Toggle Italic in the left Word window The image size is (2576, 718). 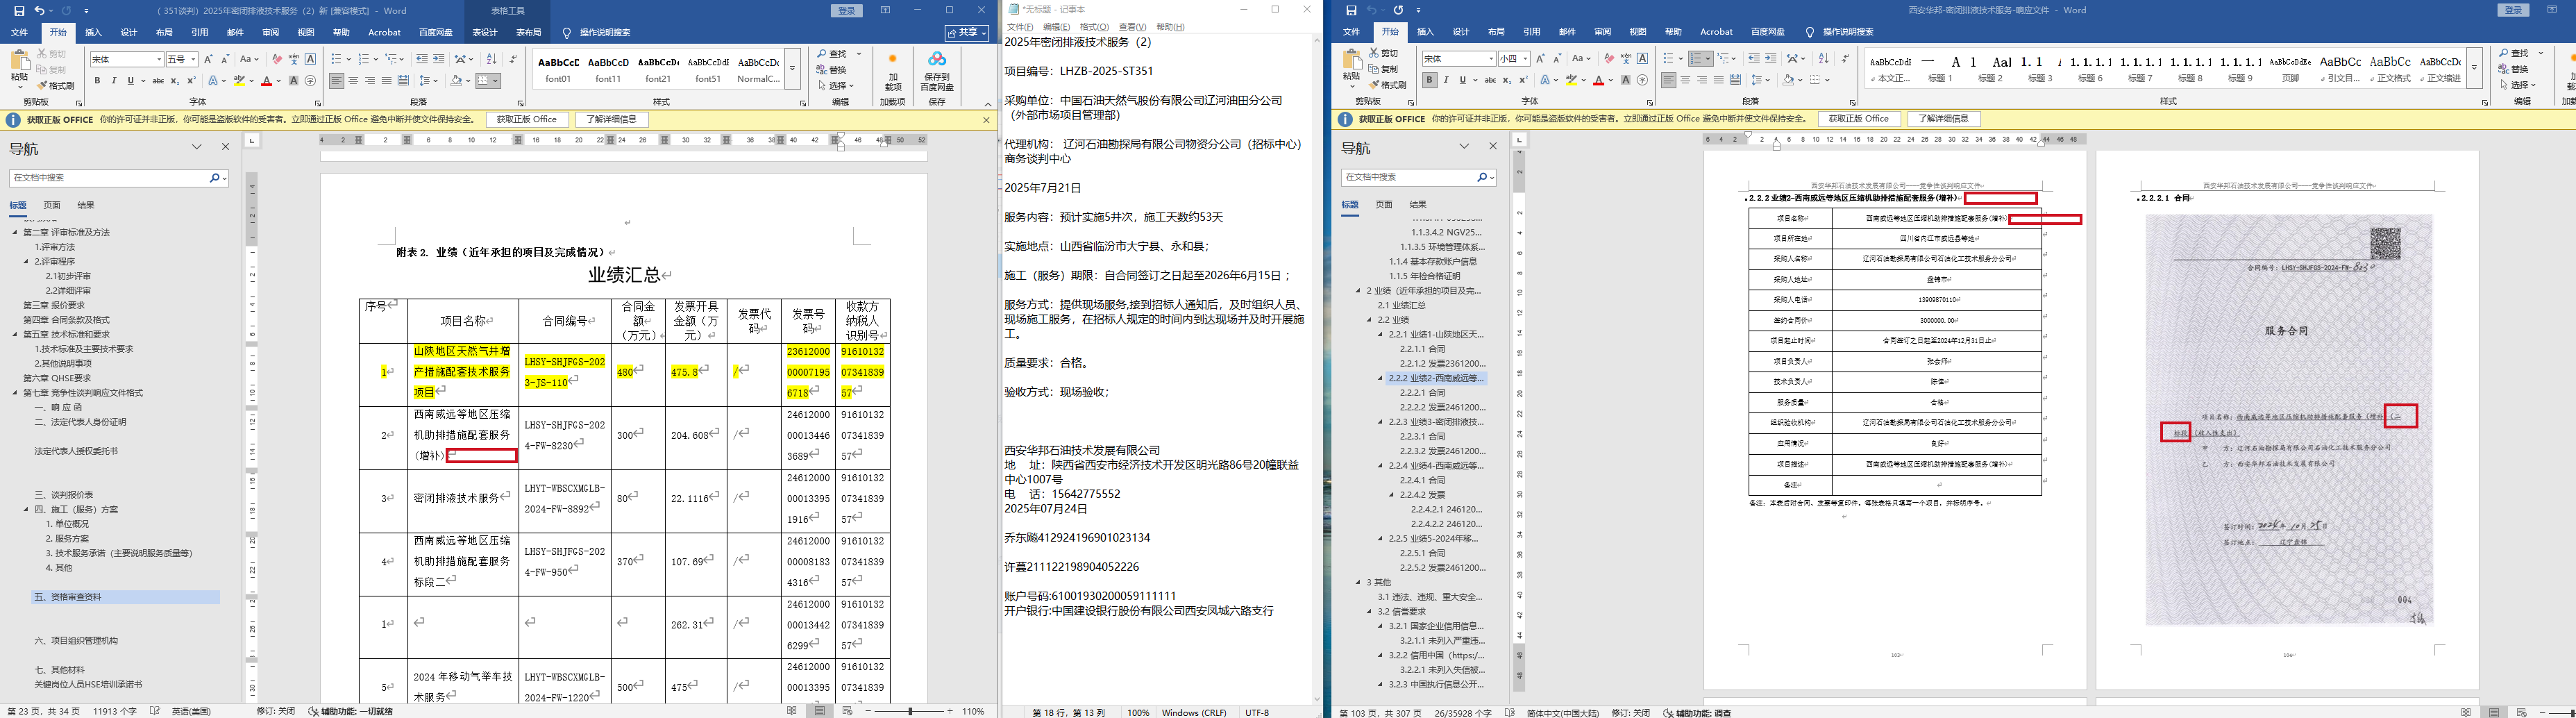click(x=114, y=81)
